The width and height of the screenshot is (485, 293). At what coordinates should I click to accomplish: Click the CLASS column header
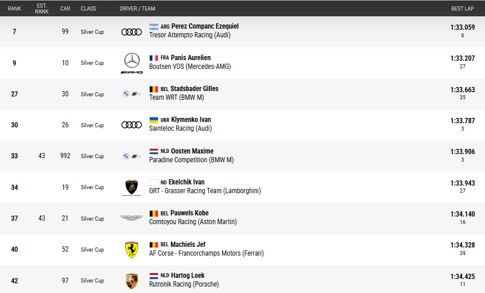point(88,9)
